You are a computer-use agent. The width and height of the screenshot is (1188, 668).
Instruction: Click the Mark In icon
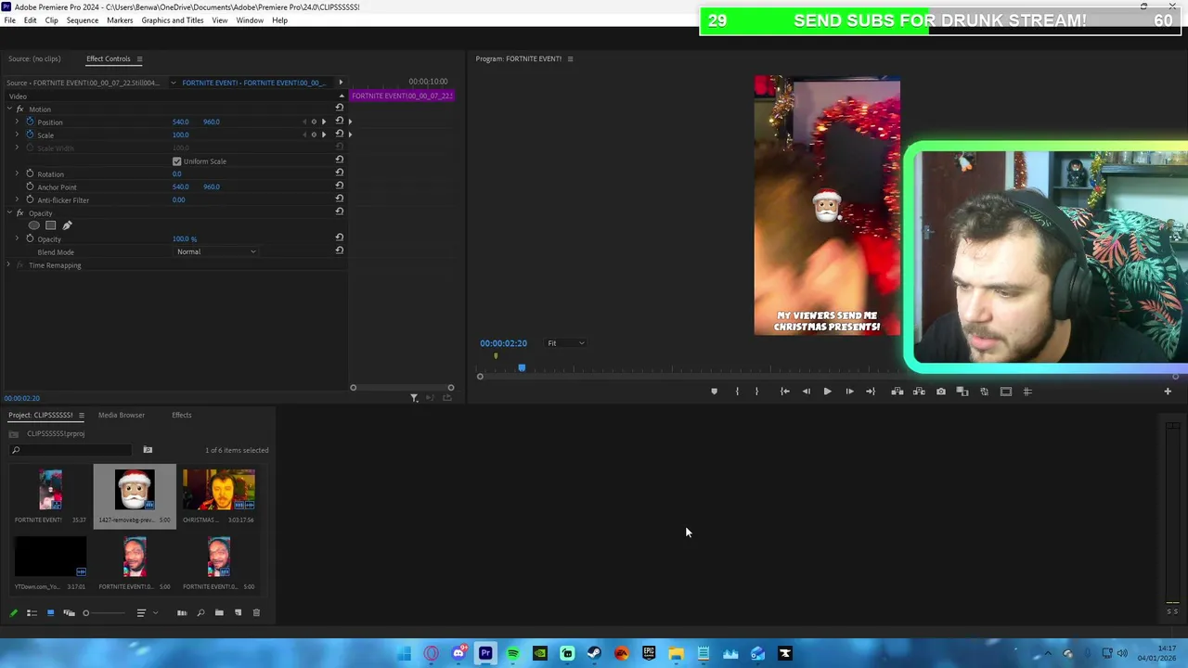(737, 392)
